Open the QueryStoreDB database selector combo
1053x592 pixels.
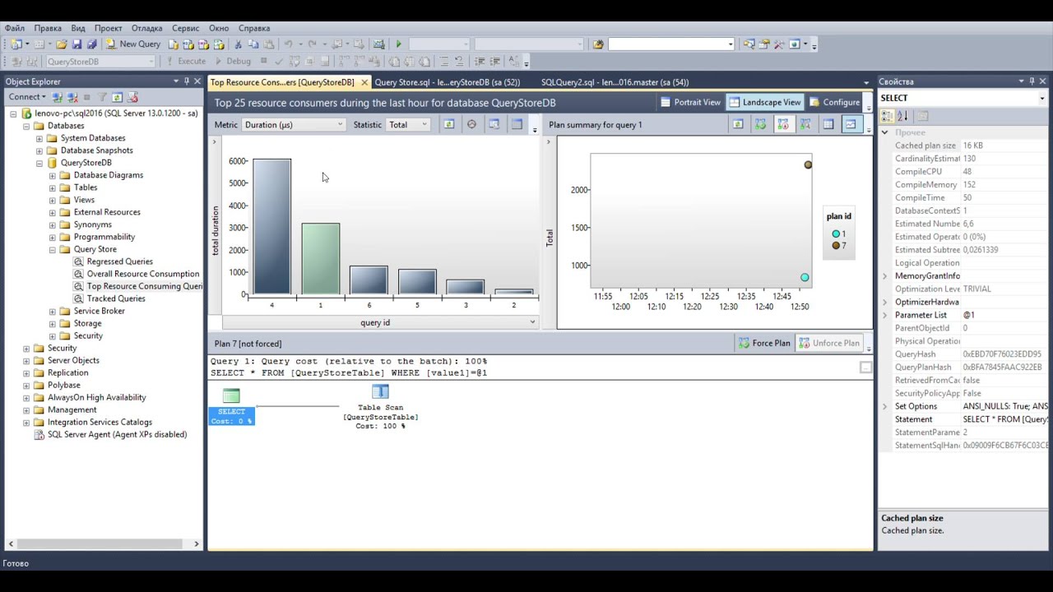click(x=100, y=62)
